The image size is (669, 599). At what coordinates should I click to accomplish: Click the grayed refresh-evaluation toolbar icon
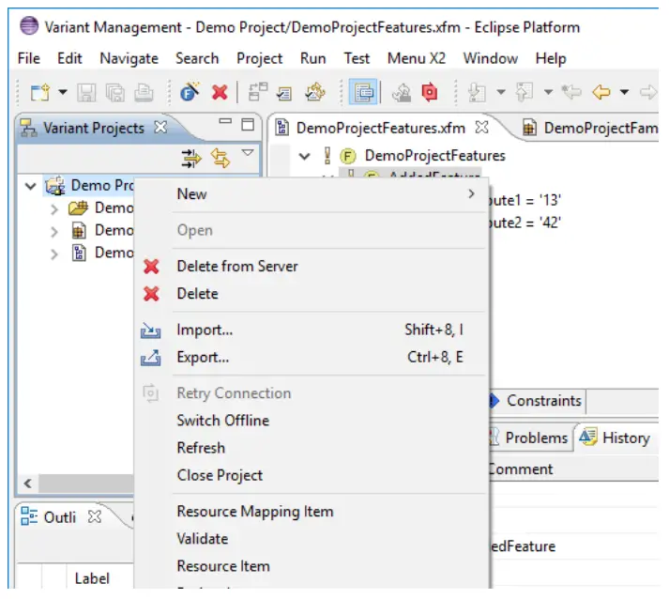401,92
